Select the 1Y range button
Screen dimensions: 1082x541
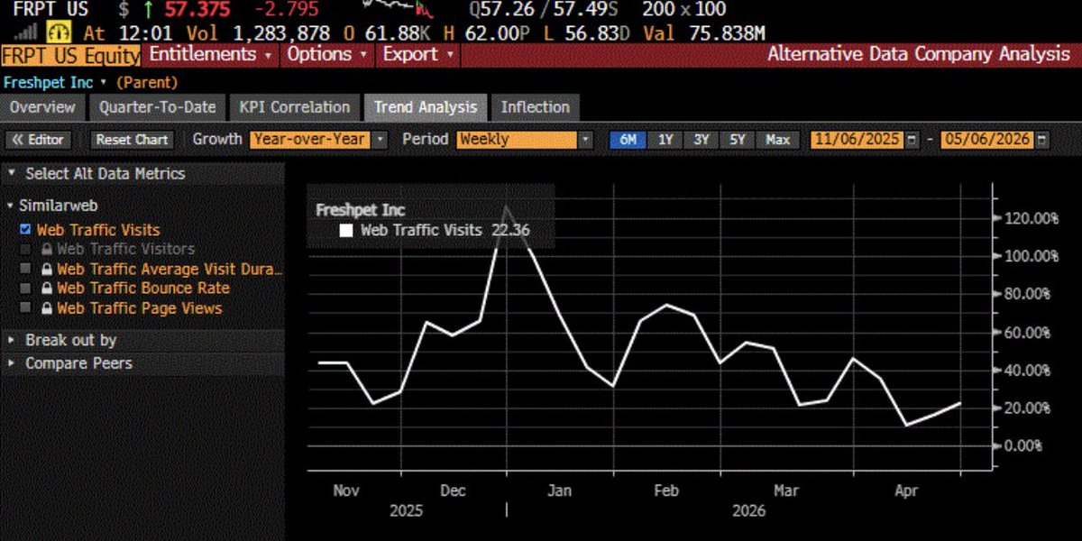(x=665, y=140)
